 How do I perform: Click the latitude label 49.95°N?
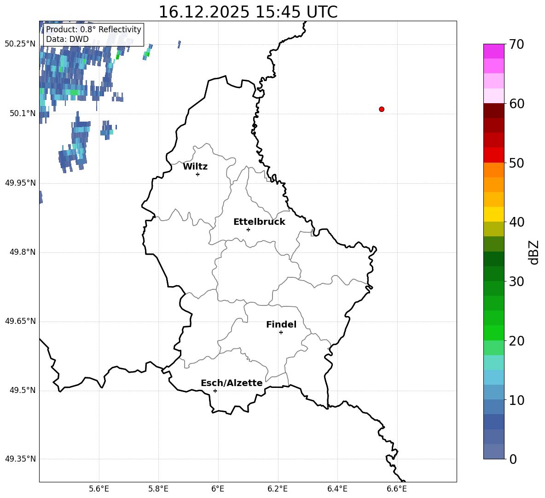[20, 183]
